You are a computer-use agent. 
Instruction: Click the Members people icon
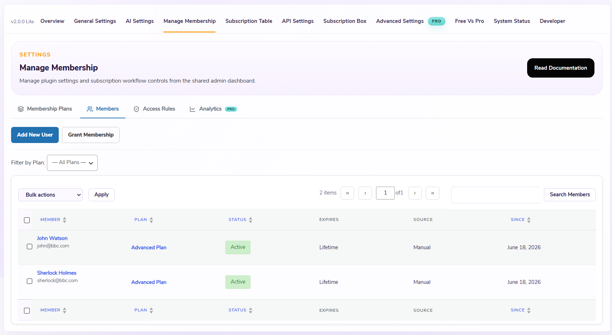[90, 109]
